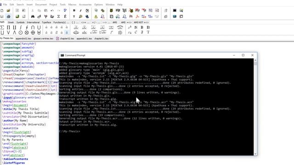Insert x superscript k symbol
The width and height of the screenshot is (294, 165).
click(130, 27)
